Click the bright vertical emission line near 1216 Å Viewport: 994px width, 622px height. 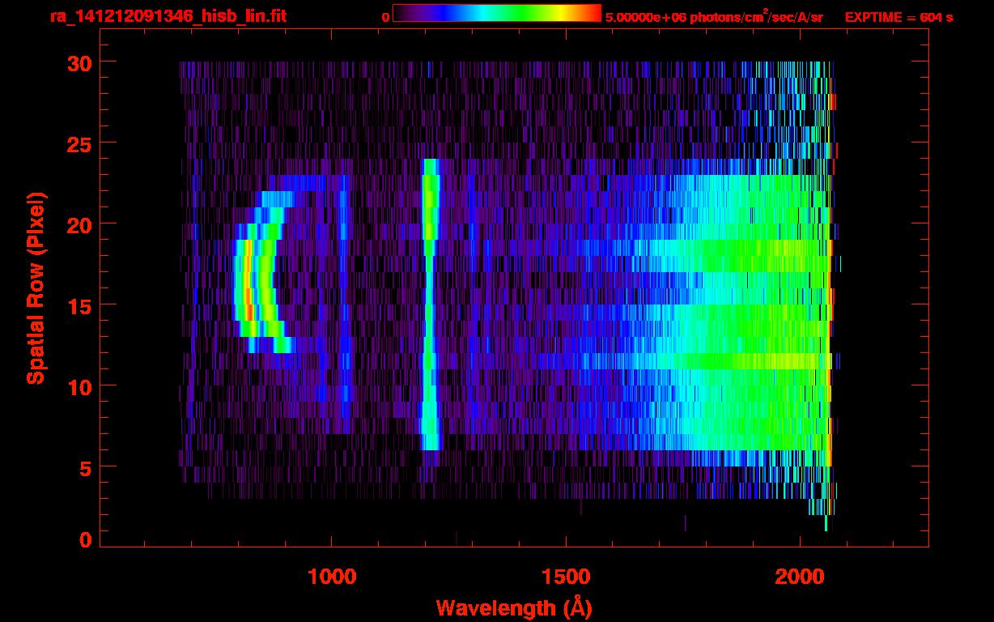coord(430,304)
